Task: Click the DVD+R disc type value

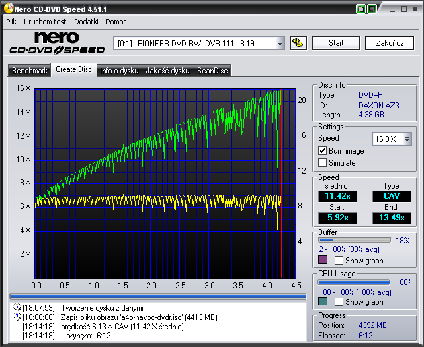Action: (370, 95)
